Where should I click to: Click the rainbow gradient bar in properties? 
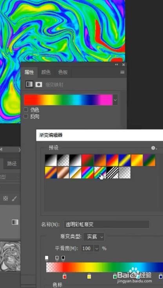[68, 100]
